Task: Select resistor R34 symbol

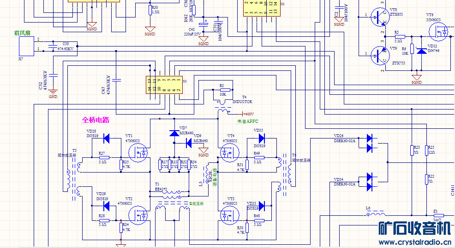Action: (121, 228)
